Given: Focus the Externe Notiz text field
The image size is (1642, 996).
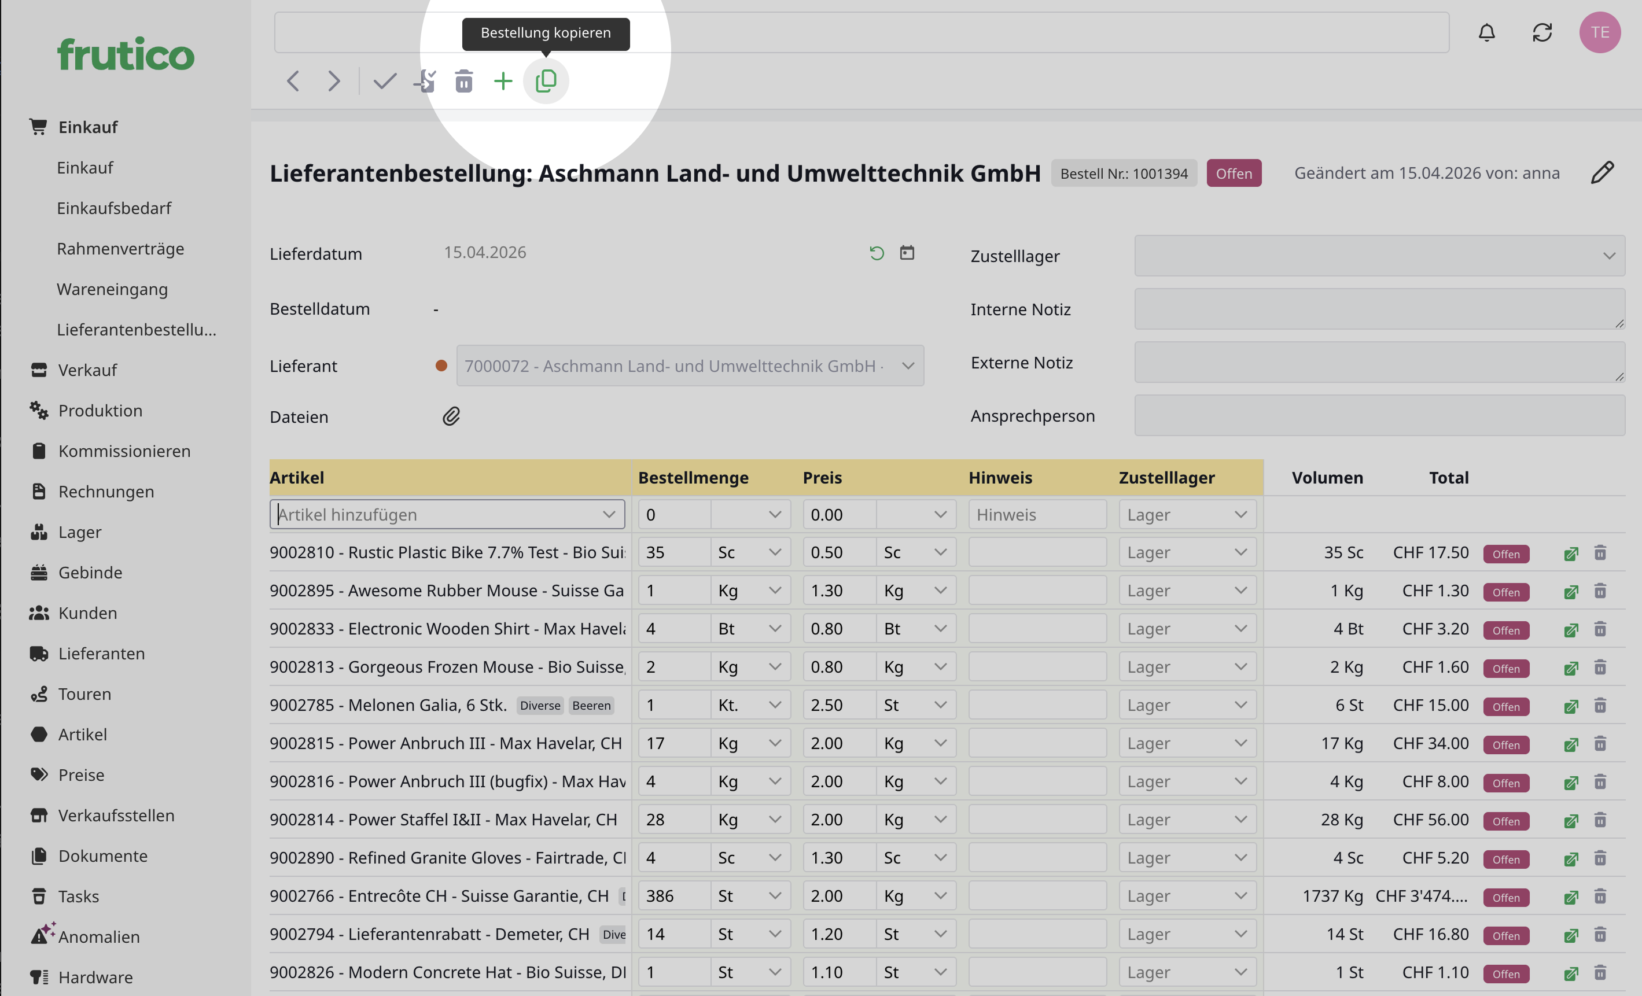Looking at the screenshot, I should [1379, 363].
